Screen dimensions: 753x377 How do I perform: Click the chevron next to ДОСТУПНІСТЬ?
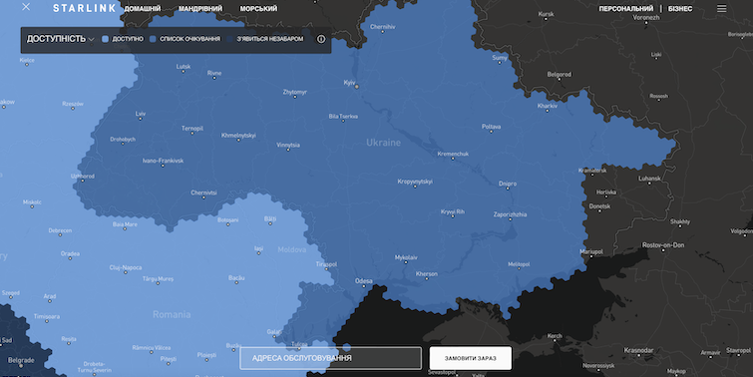[x=91, y=39]
